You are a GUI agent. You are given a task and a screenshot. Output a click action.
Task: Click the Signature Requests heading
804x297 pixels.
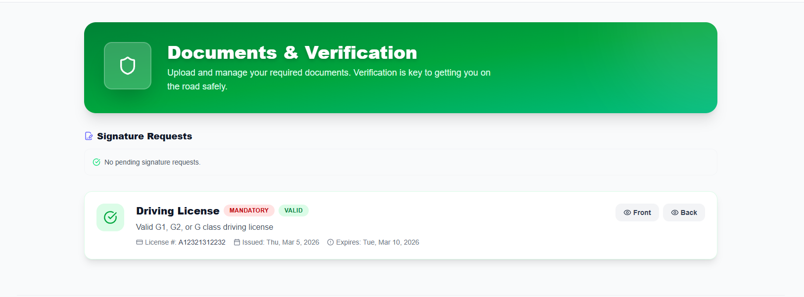click(x=144, y=136)
